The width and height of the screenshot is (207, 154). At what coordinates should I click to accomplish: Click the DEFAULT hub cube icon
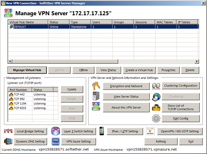[11, 27]
